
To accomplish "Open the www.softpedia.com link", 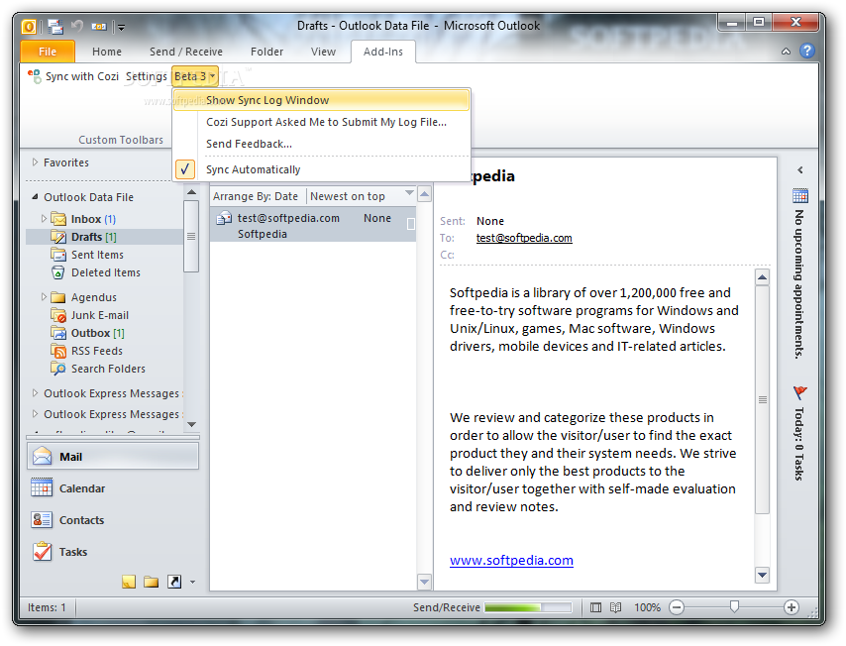I will tap(511, 560).
